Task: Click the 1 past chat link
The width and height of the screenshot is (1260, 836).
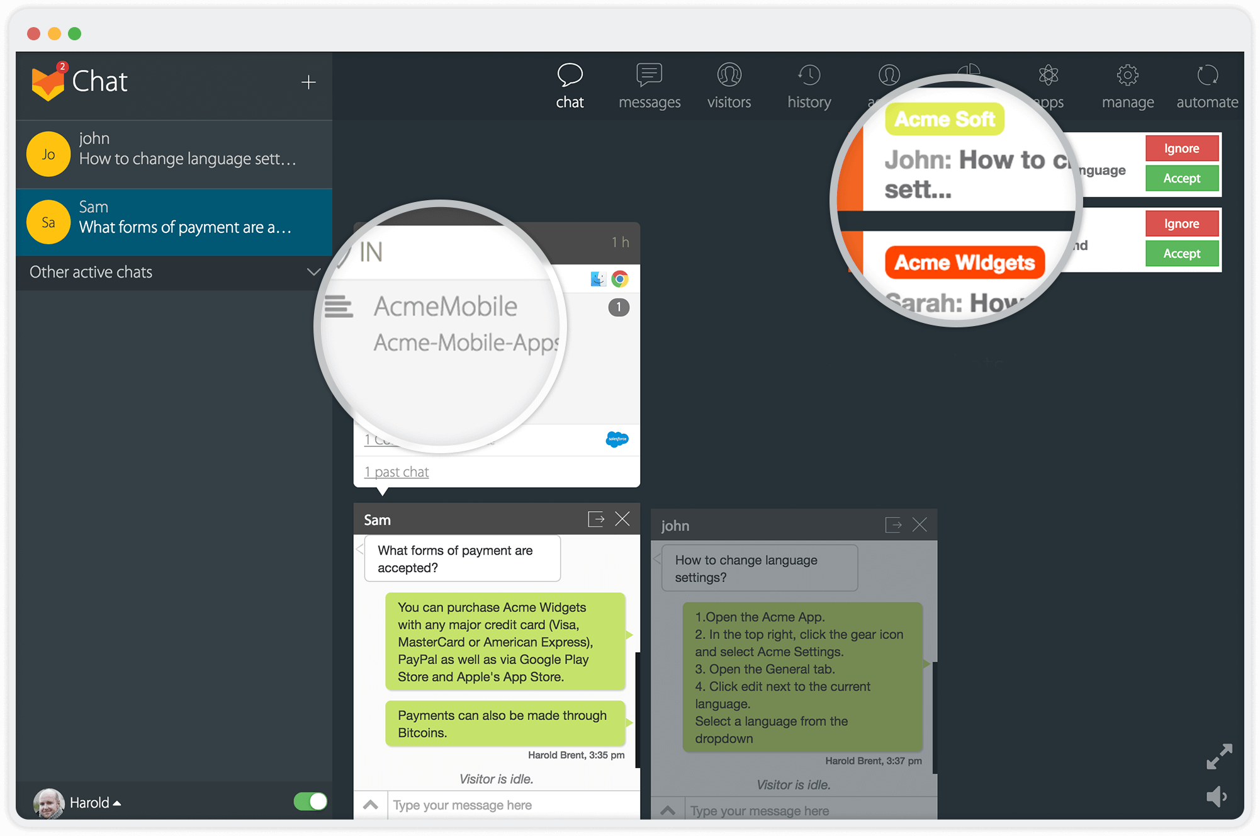Action: pos(395,472)
